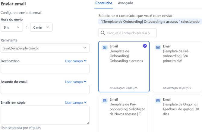Viewport: 202px width, 132px height.
Task: Expand the Remetente sender dropdown
Action: [45, 48]
